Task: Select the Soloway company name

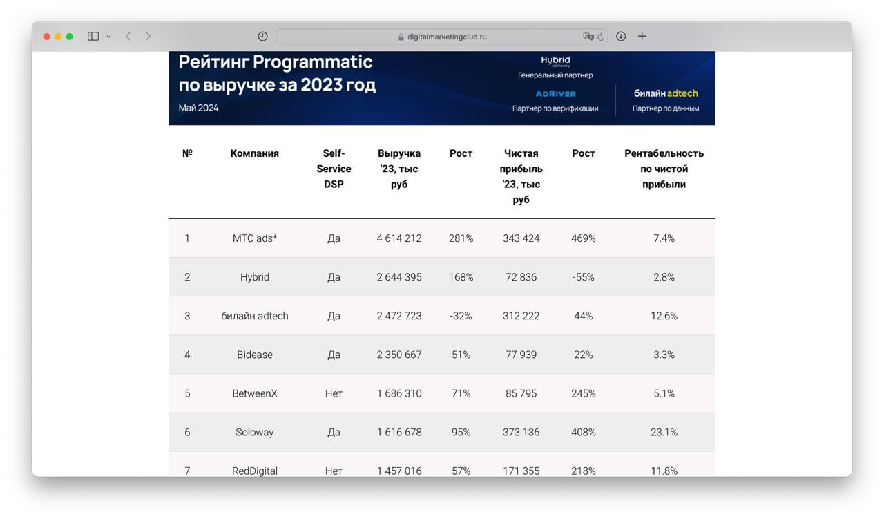Action: pos(255,432)
